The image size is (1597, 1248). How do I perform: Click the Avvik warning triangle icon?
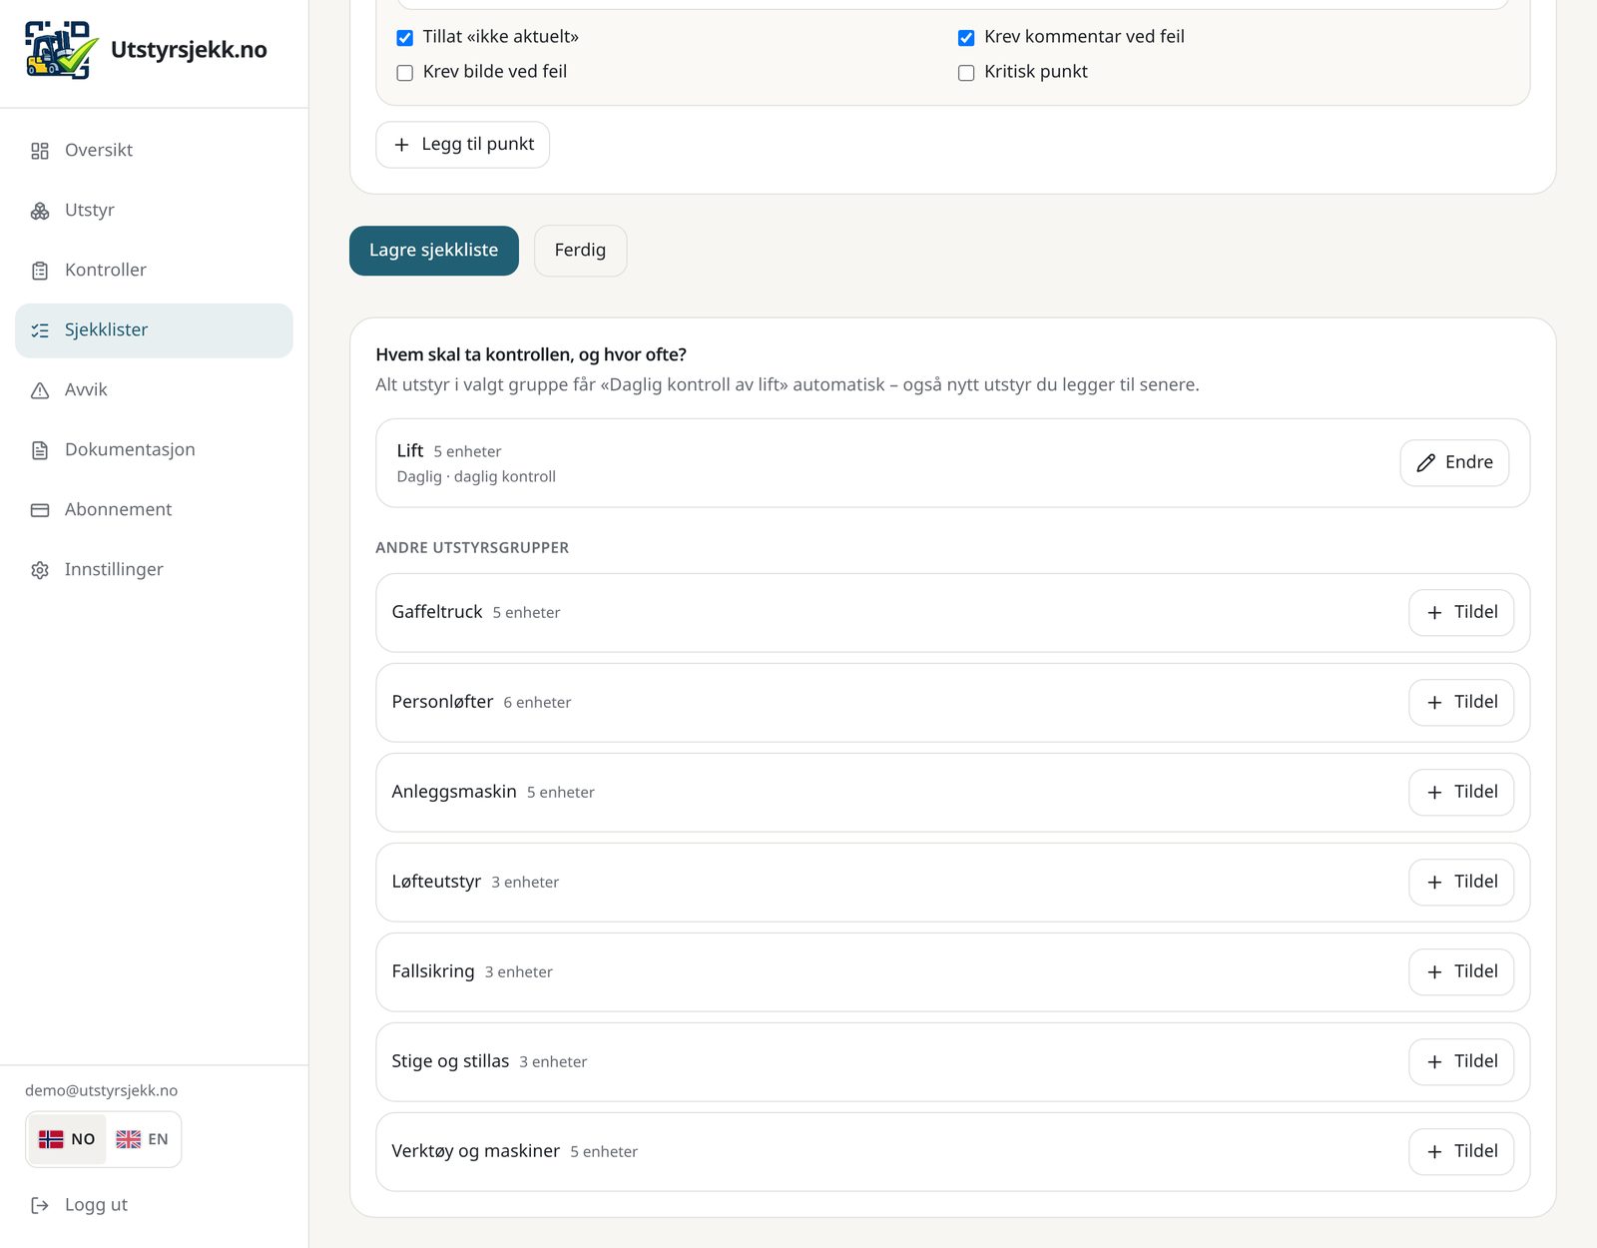[40, 390]
